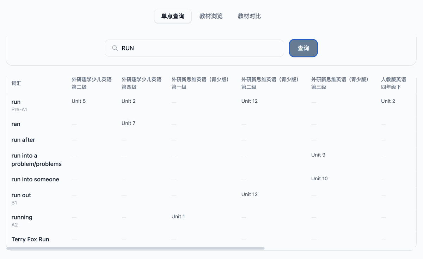Click the A2 label under running
This screenshot has width=423, height=259.
coord(15,225)
